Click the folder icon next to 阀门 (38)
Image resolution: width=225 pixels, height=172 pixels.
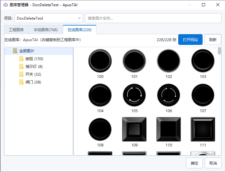click(21, 82)
